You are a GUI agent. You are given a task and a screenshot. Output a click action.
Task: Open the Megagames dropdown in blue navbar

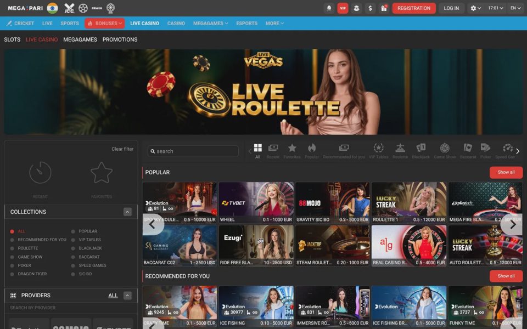(x=210, y=23)
